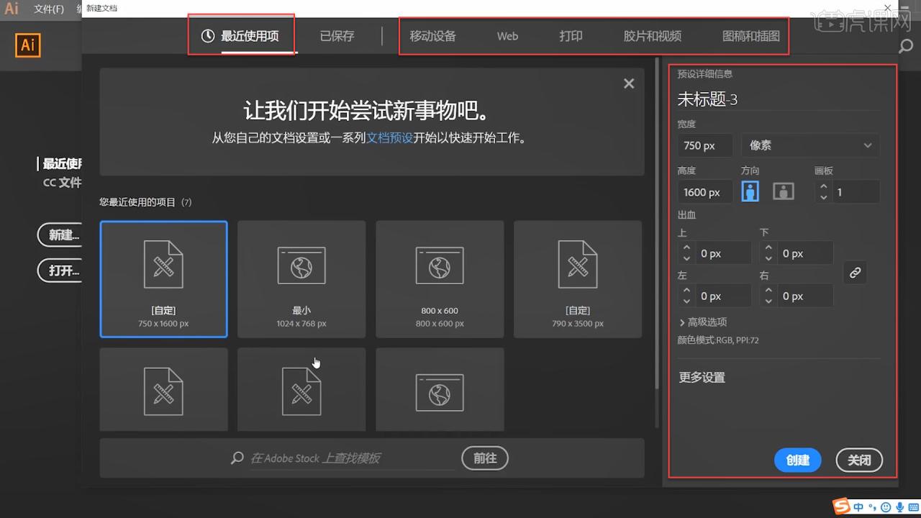This screenshot has width=921, height=518.
Task: Open the 移动设备 tab
Action: pos(432,36)
